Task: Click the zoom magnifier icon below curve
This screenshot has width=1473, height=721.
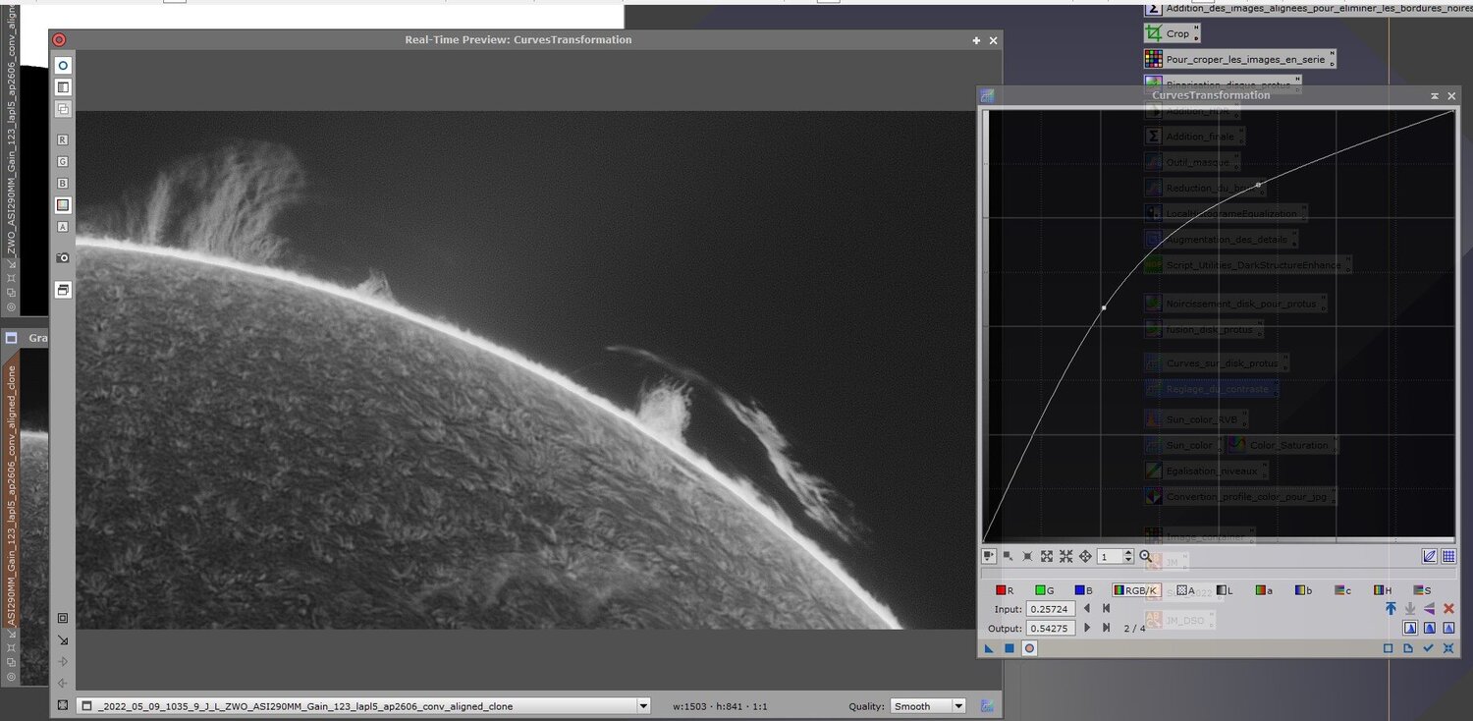Action: click(x=1145, y=556)
